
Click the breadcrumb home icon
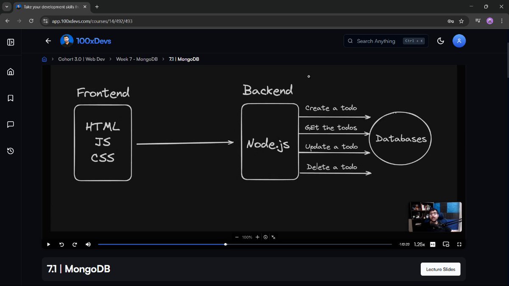click(45, 59)
